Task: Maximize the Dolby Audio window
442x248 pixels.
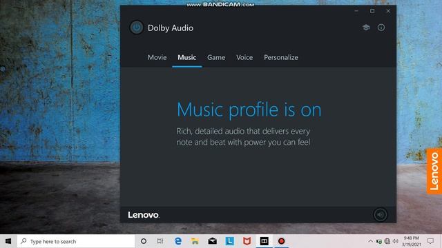Action: [372, 11]
